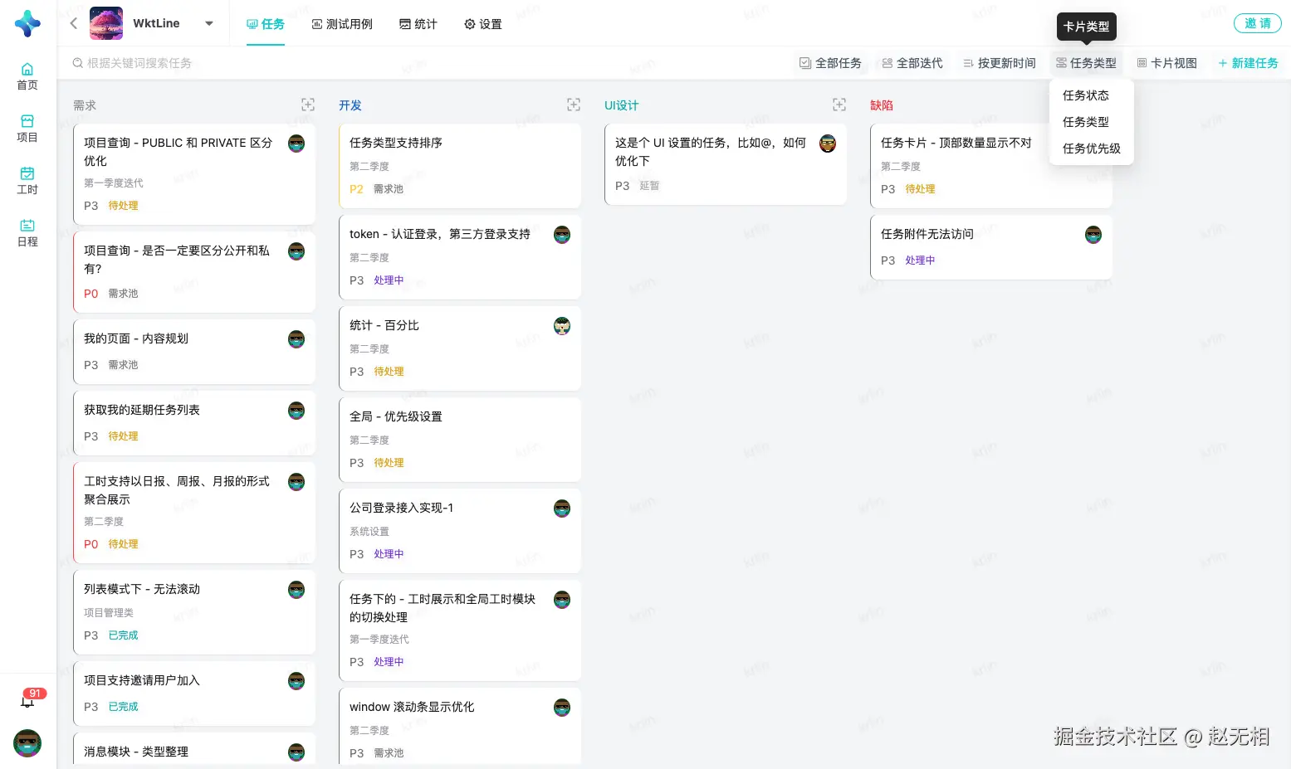
Task: Expand the WktLine project dropdown arrow
Action: click(x=209, y=23)
